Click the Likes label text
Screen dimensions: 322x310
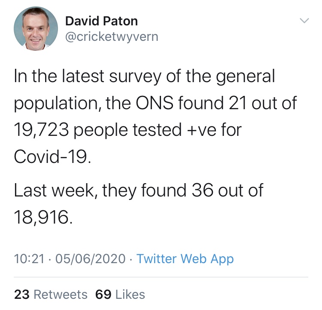pyautogui.click(x=130, y=295)
